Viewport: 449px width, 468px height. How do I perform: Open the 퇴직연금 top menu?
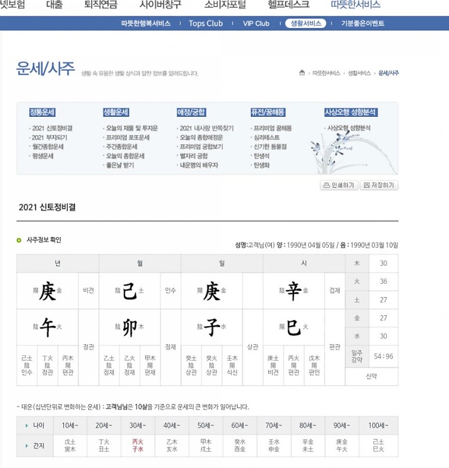point(100,5)
